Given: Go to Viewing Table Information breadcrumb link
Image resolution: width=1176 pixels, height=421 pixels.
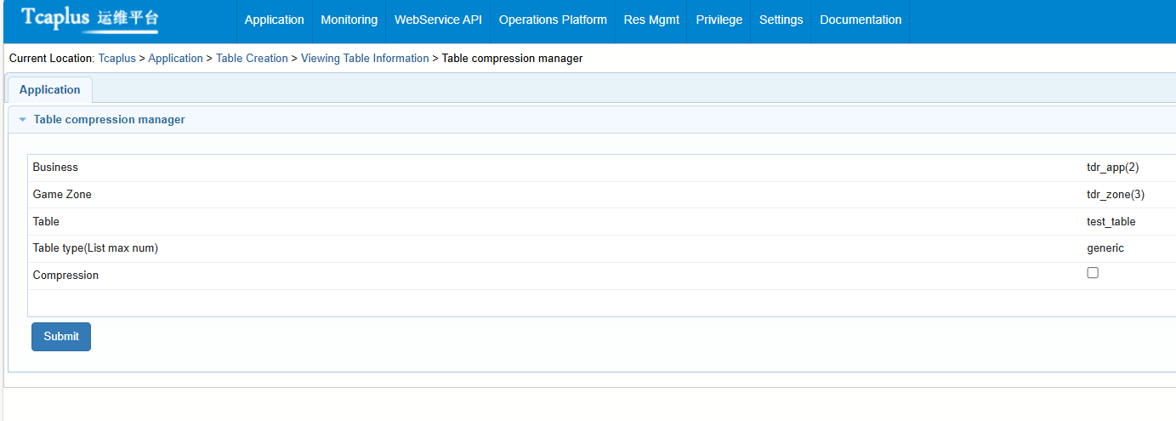Looking at the screenshot, I should click(365, 59).
